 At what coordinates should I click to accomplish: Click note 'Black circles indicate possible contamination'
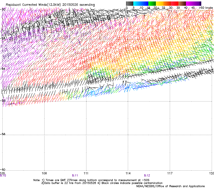132,183
